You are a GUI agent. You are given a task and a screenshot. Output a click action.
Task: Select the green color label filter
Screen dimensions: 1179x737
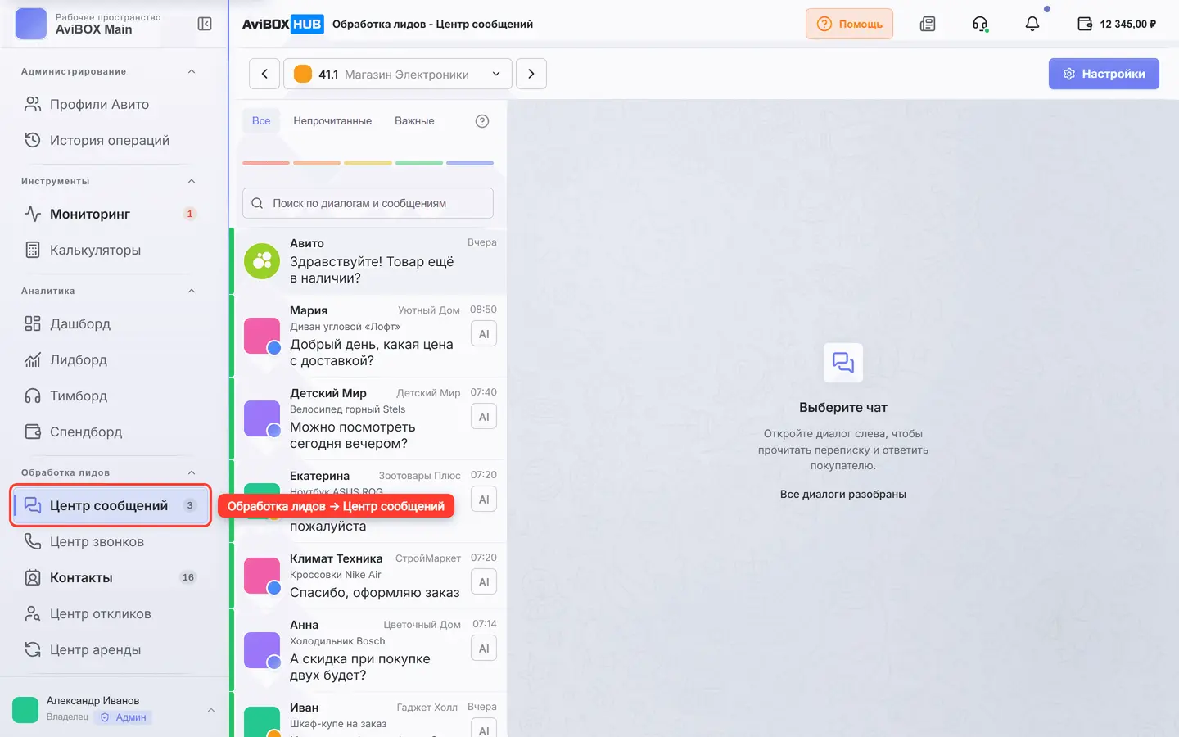pyautogui.click(x=419, y=163)
